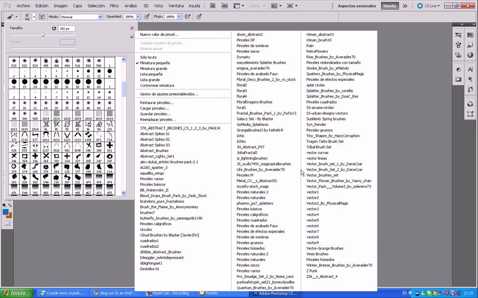The width and height of the screenshot is (478, 298).
Task: Open the Ventana menu
Action: [x=176, y=6]
